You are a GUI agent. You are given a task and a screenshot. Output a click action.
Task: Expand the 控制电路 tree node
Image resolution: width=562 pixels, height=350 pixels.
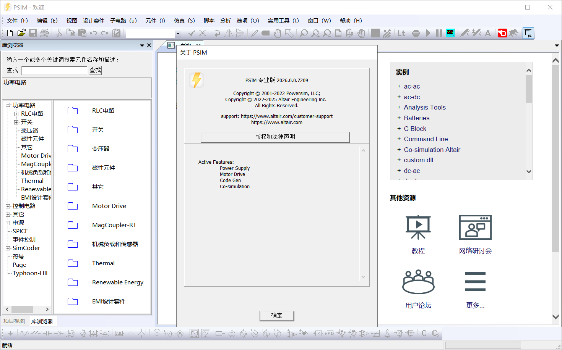[x=8, y=206]
